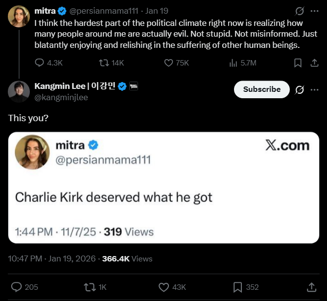This screenshot has width=327, height=301.
Task: Open the @kangminjlee handle link
Action: 61,97
